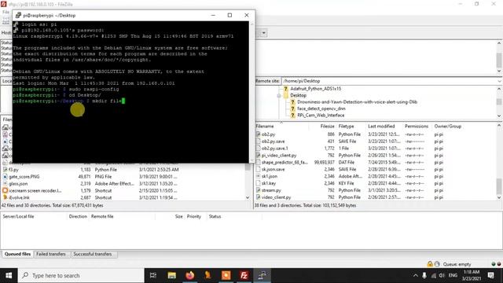Image resolution: width=503 pixels, height=283 pixels.
Task: Collapse the Desktop node in remote tree
Action: pos(279,95)
